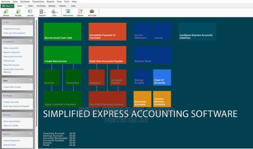Click the Make a payment link

coord(11,48)
